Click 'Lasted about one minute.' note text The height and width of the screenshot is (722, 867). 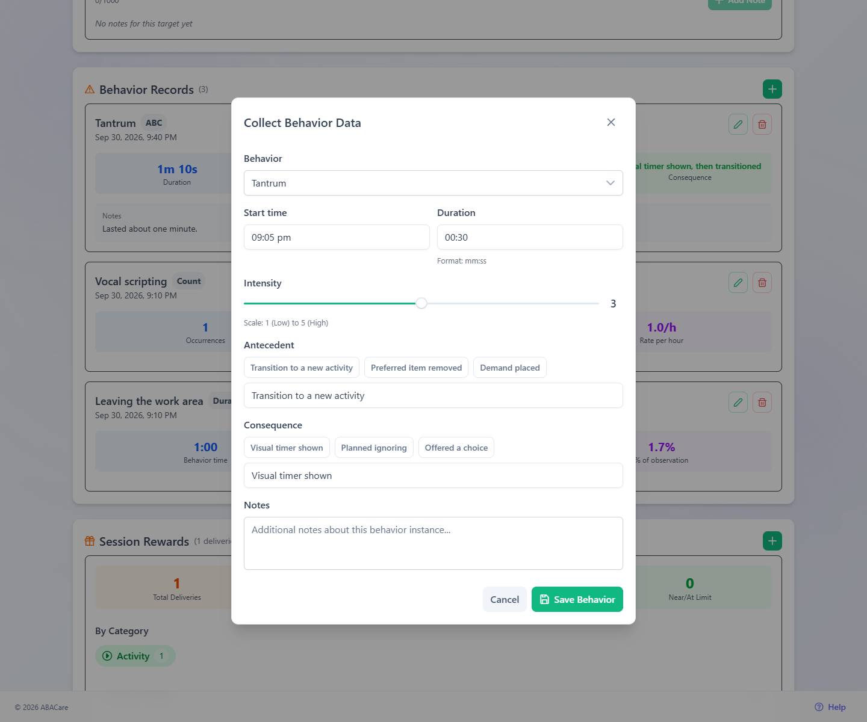(150, 229)
